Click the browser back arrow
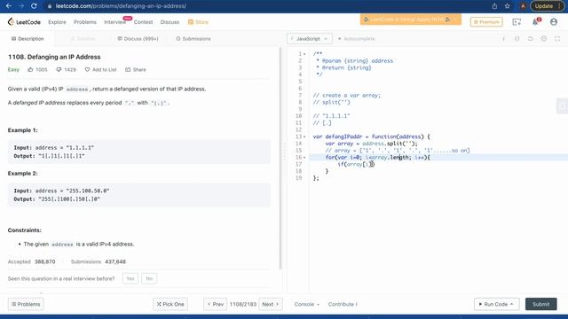Viewport: 568px width, 319px height. click(9, 6)
